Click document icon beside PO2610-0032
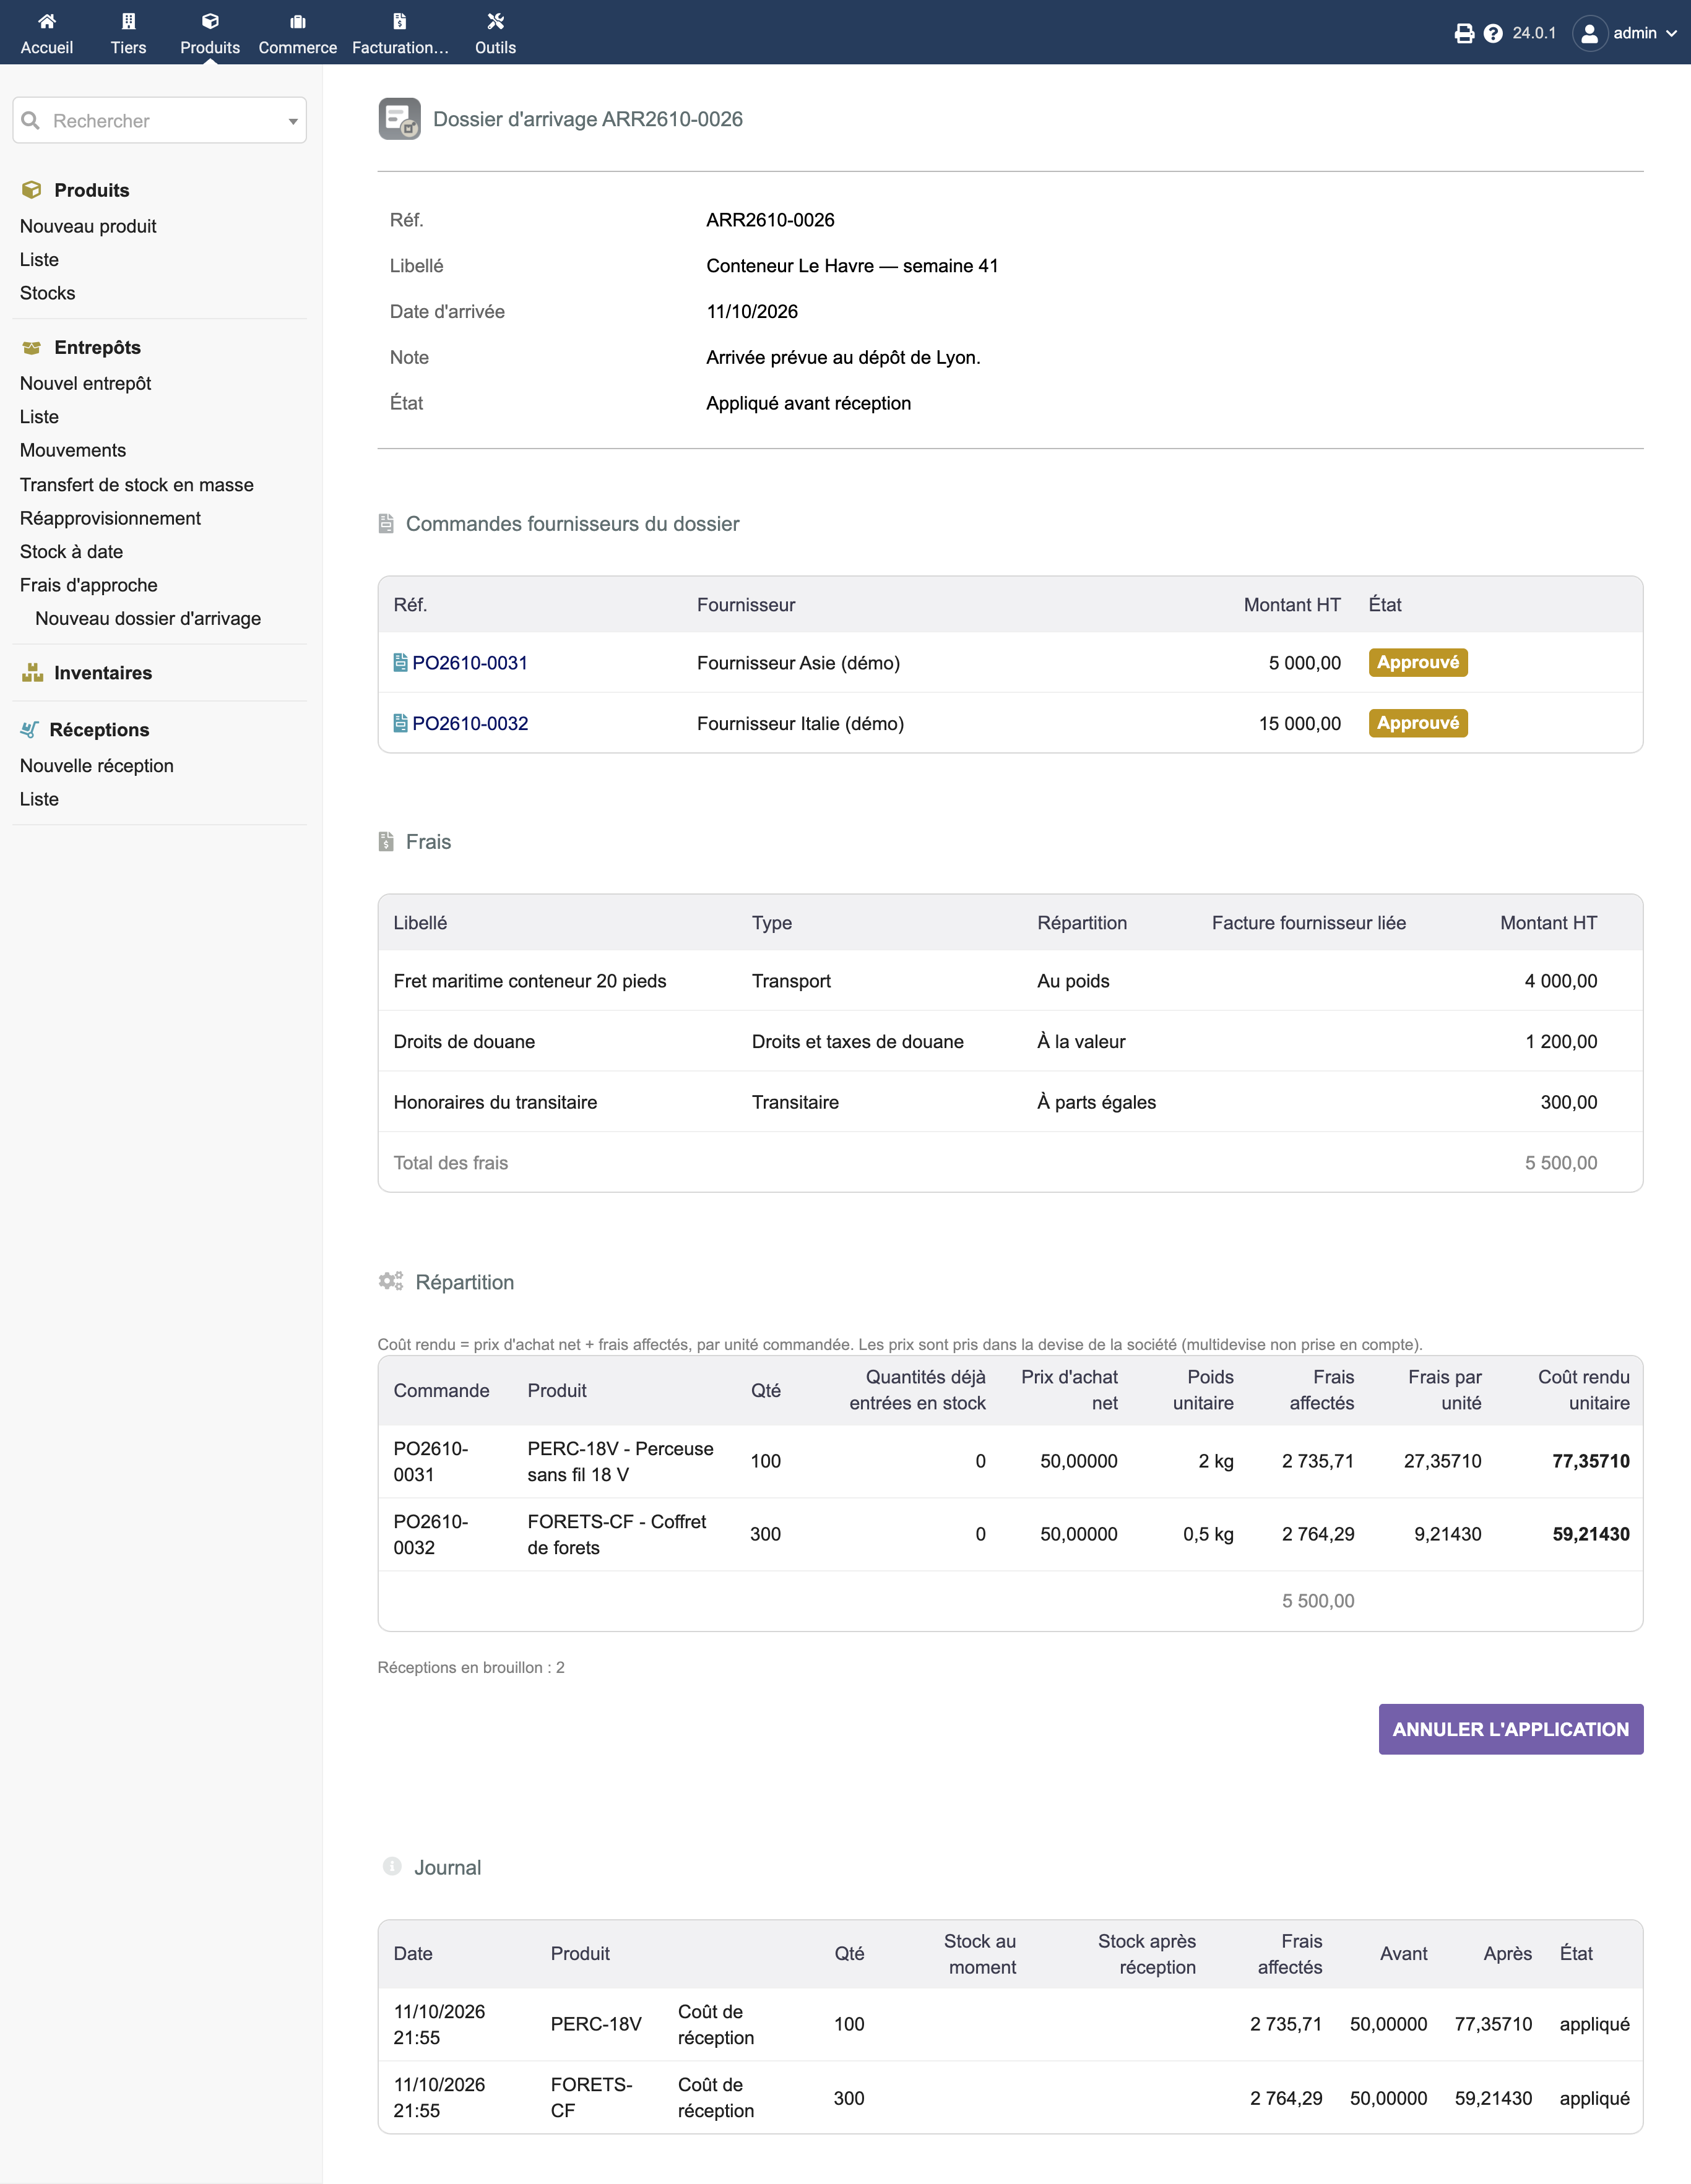Screen dimensions: 1691x2184 pyautogui.click(x=400, y=723)
